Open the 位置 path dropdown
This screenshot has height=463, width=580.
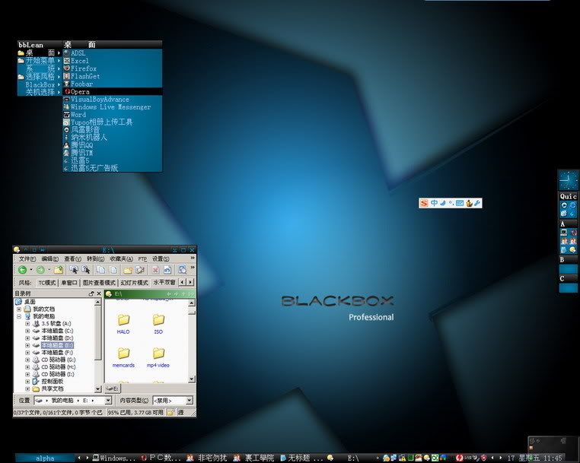tap(108, 401)
